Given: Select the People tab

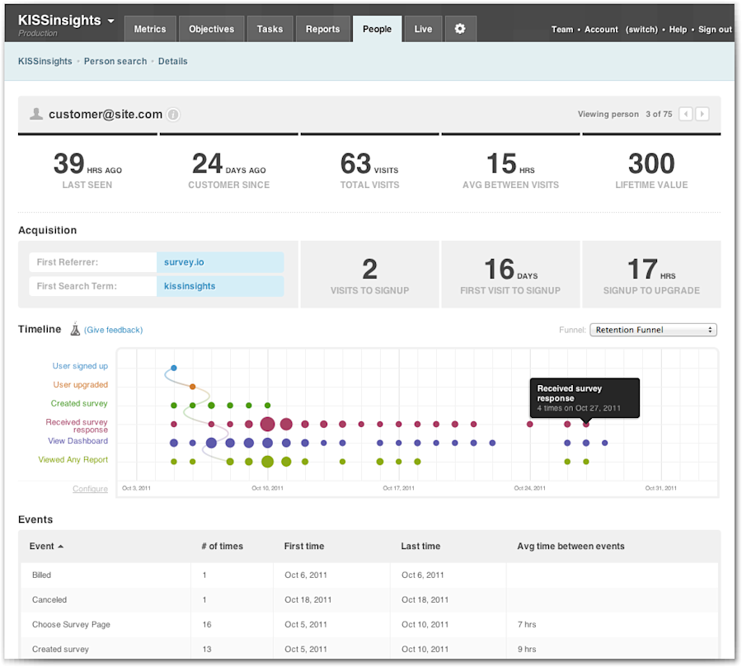Looking at the screenshot, I should point(377,29).
